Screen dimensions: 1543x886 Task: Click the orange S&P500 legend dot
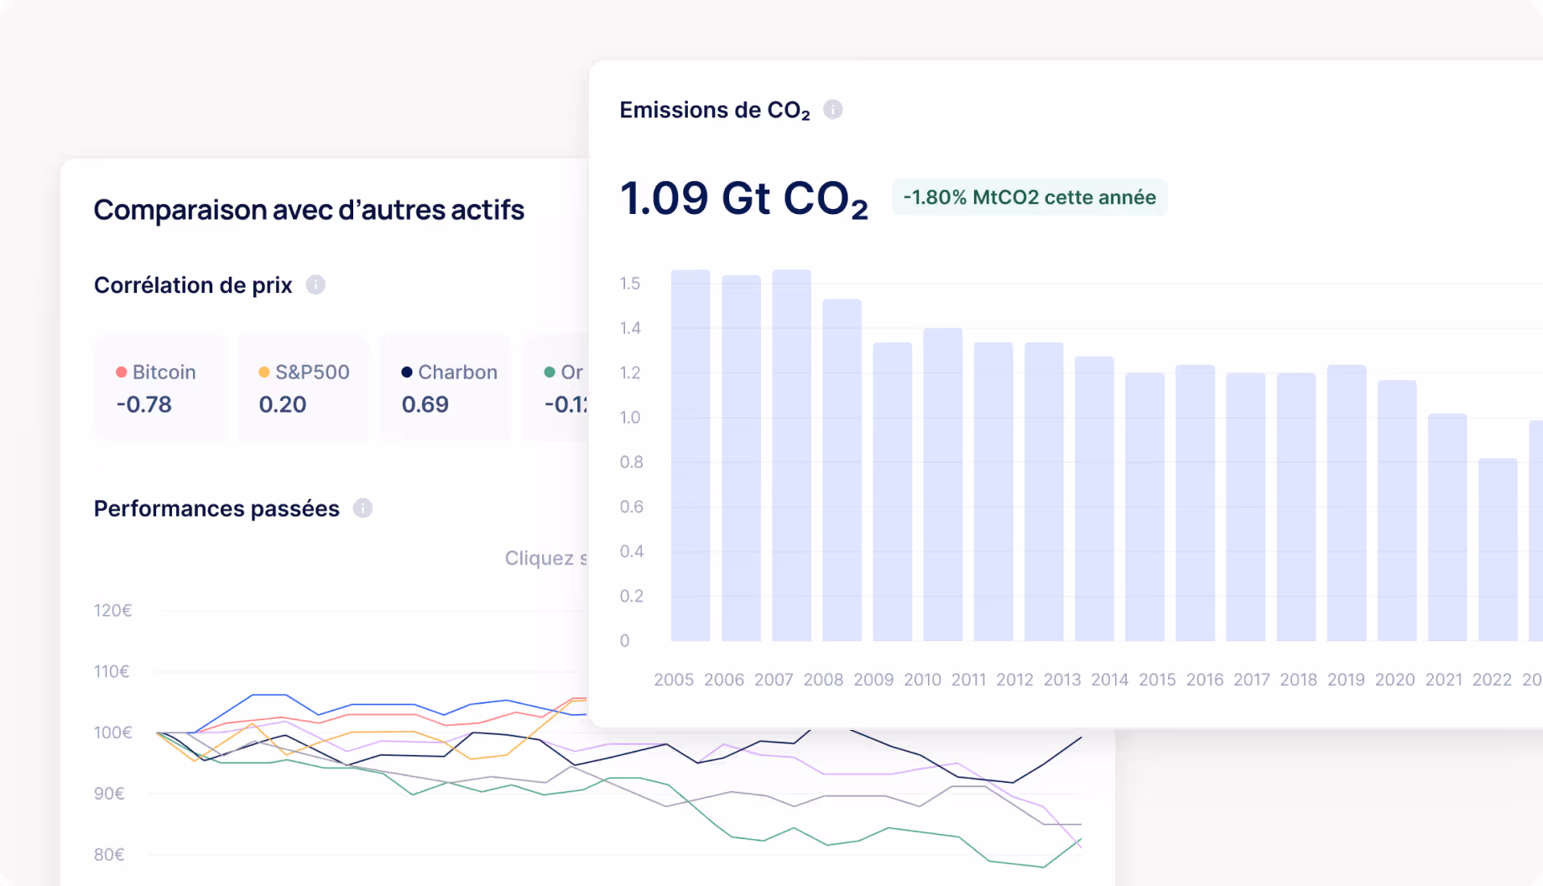(x=264, y=372)
